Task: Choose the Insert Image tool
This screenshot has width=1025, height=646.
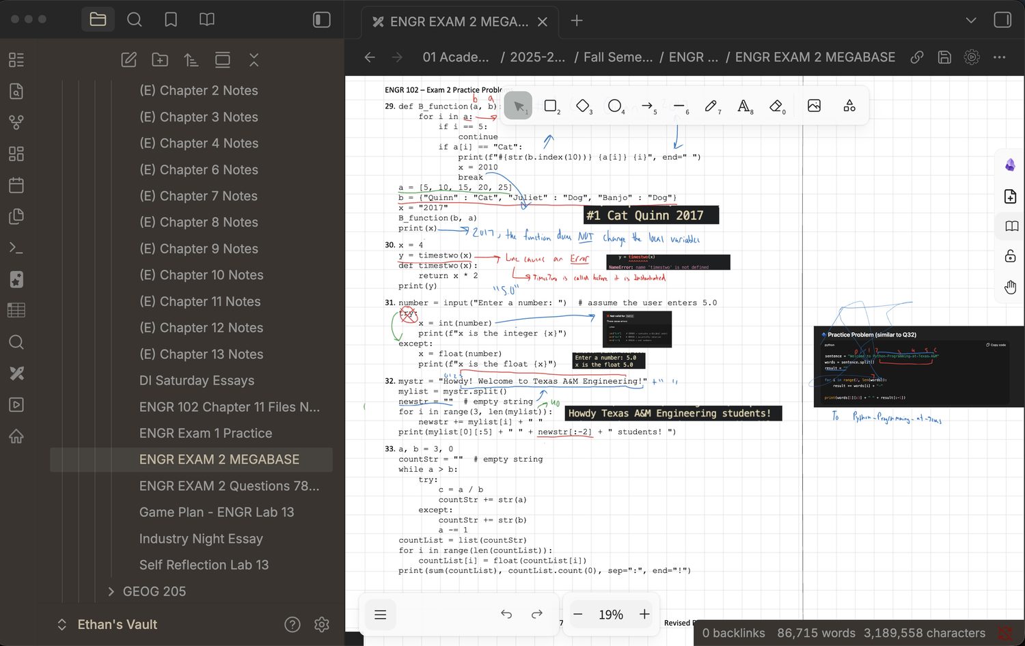Action: click(x=814, y=106)
